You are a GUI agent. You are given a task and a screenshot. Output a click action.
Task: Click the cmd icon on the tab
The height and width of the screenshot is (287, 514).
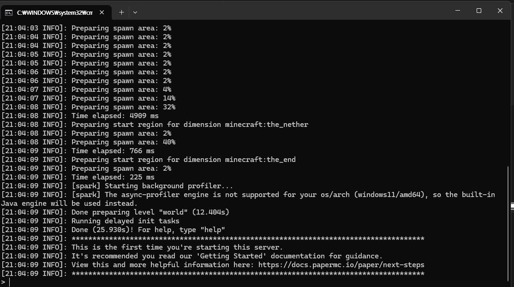tap(9, 13)
